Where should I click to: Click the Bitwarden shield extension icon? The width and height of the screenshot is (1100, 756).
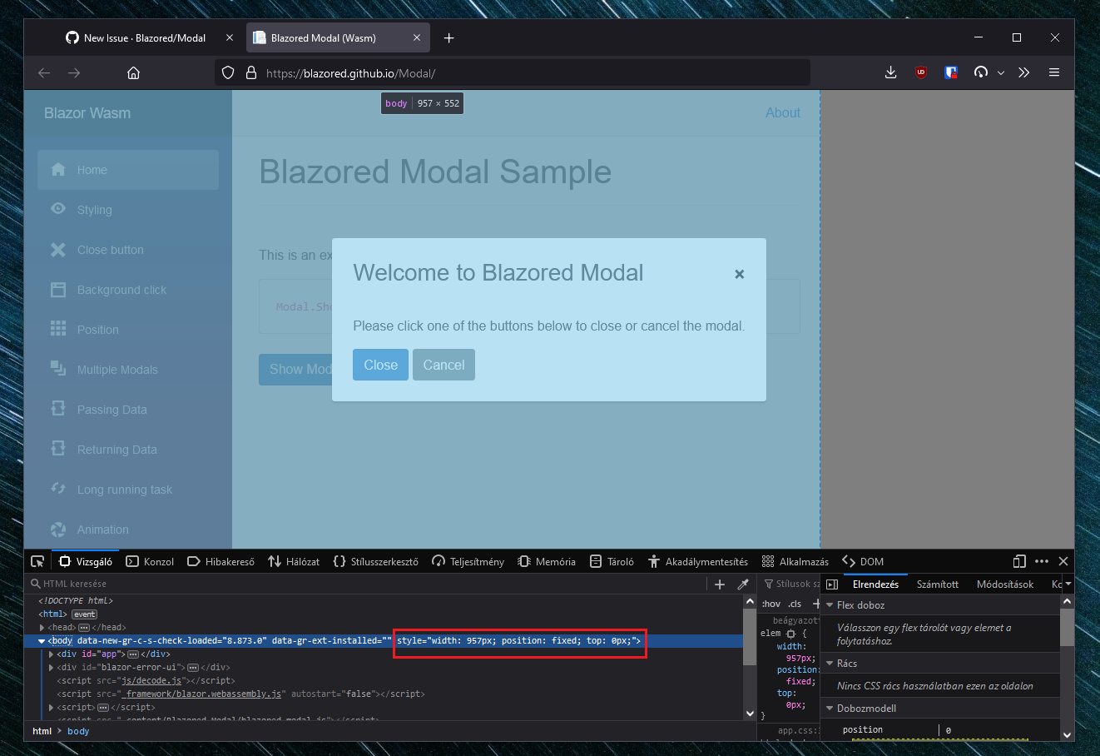click(x=951, y=72)
